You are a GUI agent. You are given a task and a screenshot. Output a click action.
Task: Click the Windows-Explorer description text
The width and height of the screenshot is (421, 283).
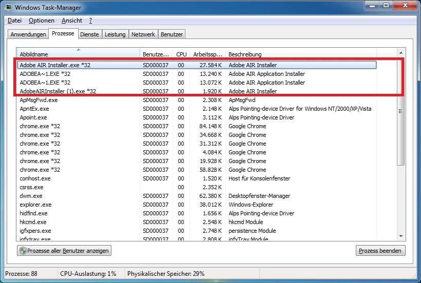[x=251, y=205]
